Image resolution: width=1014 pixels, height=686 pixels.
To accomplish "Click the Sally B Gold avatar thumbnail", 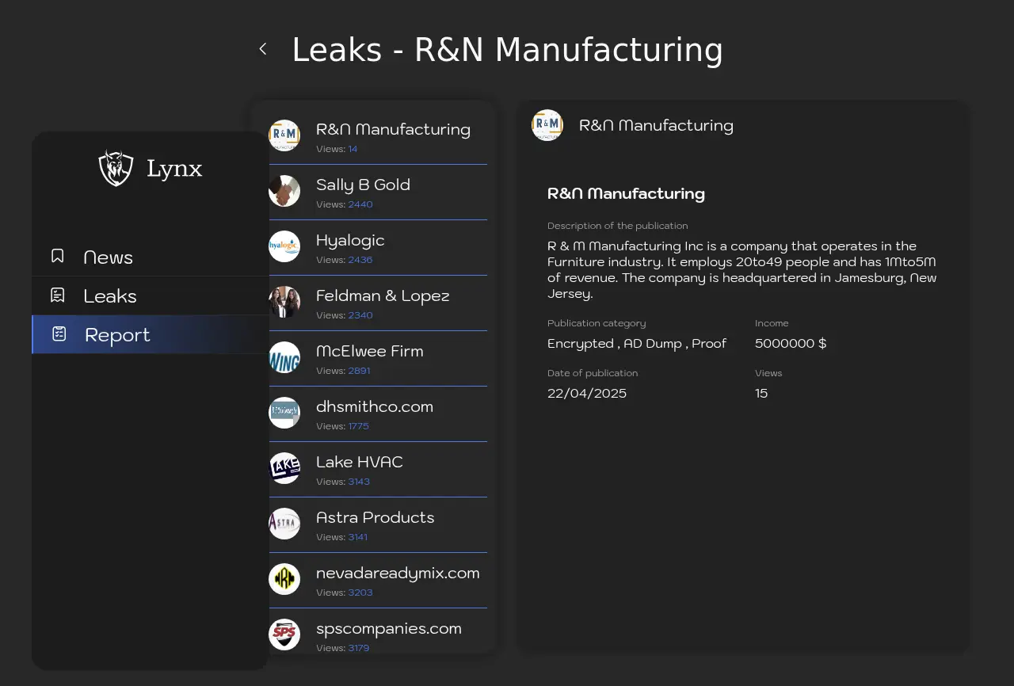I will pos(284,191).
